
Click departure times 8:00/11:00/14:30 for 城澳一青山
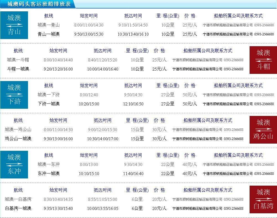89,25
